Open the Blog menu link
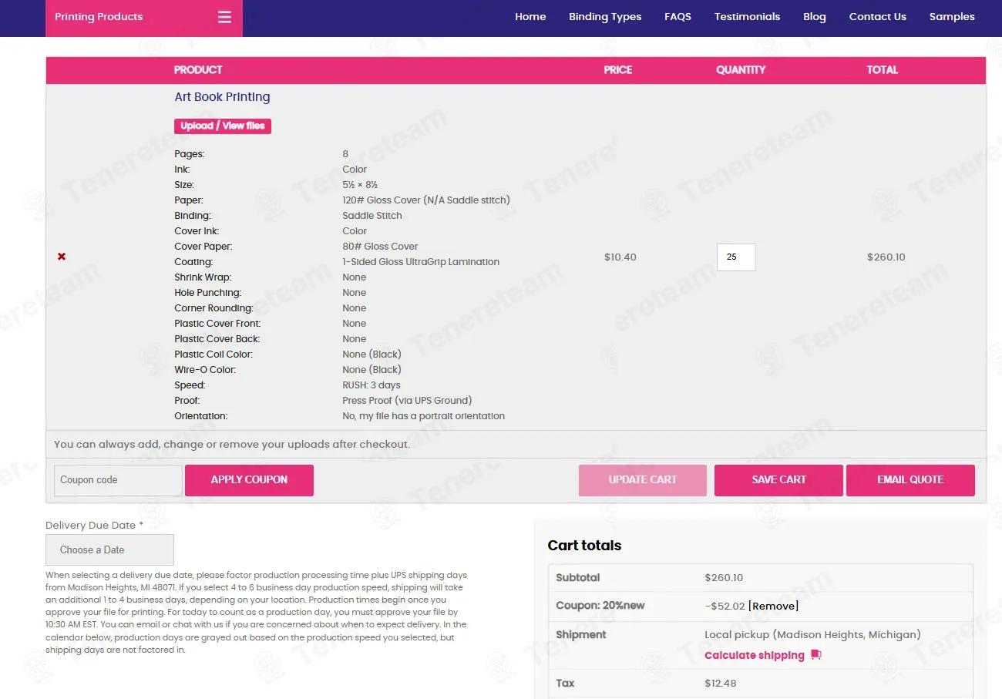This screenshot has width=1002, height=699. [814, 17]
